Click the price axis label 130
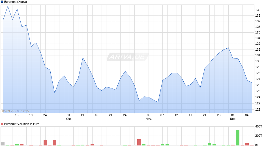The width and height of the screenshot is (266, 148). coord(258,61)
